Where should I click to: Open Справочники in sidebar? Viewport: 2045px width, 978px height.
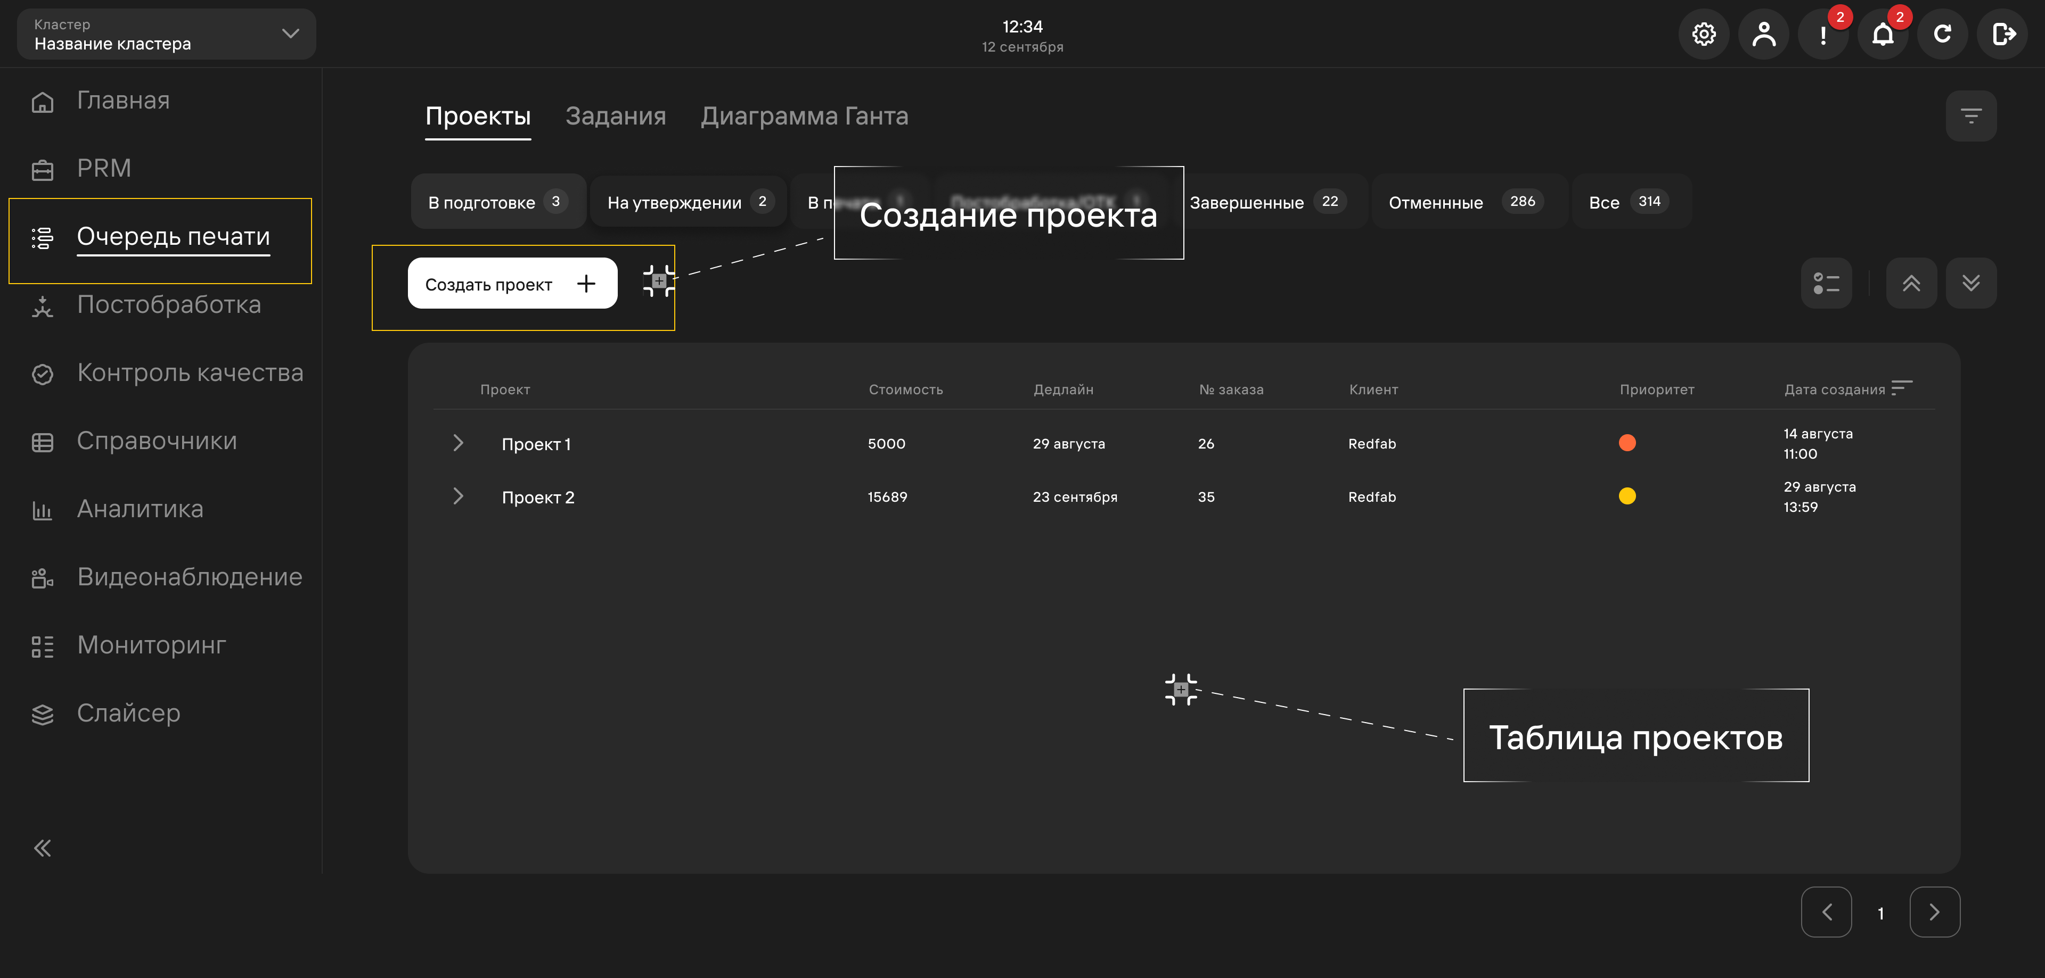click(x=134, y=441)
